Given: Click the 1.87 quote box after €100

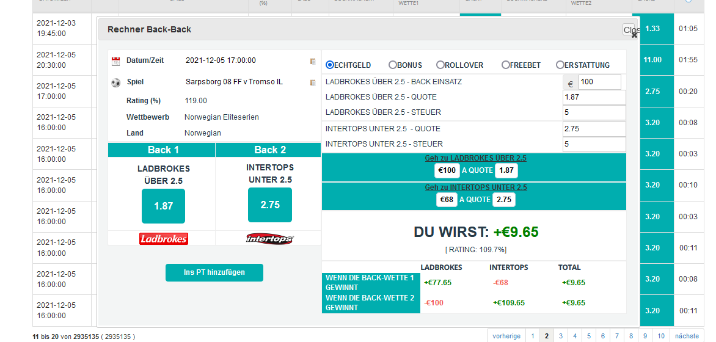Looking at the screenshot, I should (x=506, y=170).
